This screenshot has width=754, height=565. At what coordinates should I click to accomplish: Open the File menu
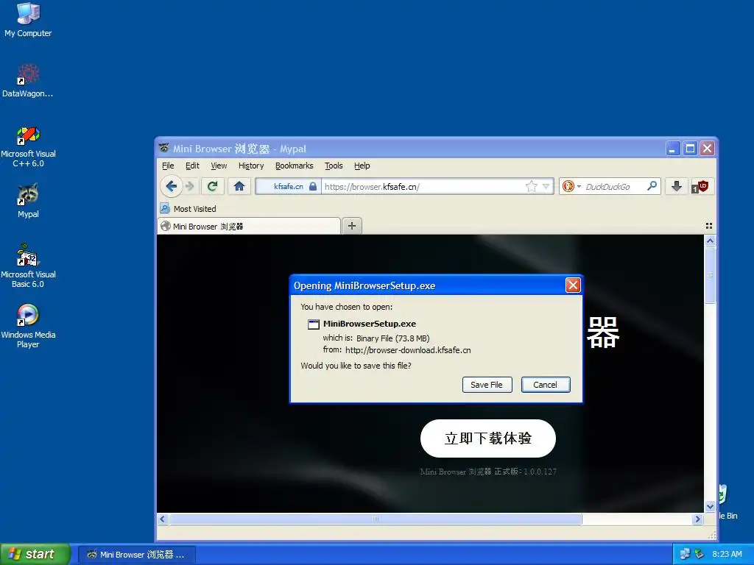coord(168,166)
